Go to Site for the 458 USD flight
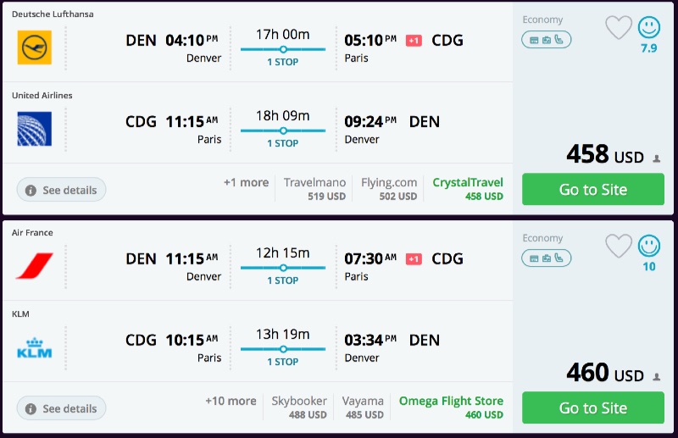This screenshot has width=678, height=438. (x=592, y=190)
